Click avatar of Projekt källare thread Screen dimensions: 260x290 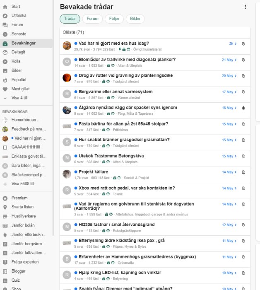[x=67, y=174]
